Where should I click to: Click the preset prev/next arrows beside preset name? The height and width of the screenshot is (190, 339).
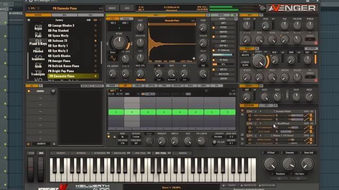101,8
